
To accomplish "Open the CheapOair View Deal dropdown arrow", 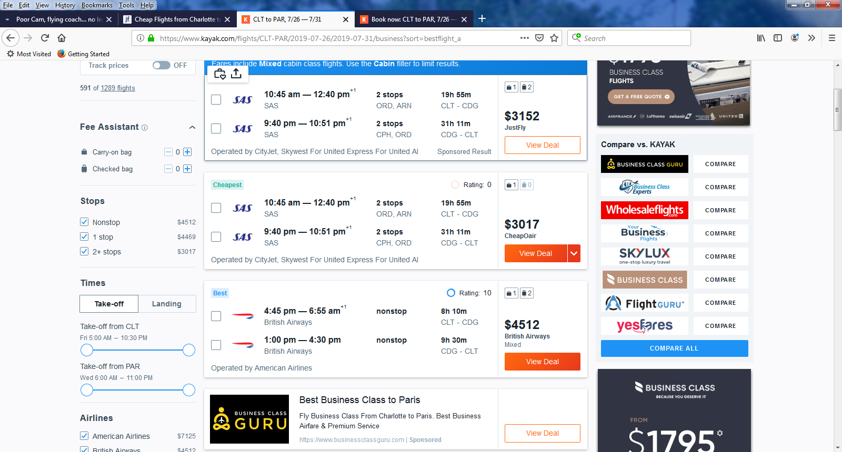I will [x=574, y=253].
